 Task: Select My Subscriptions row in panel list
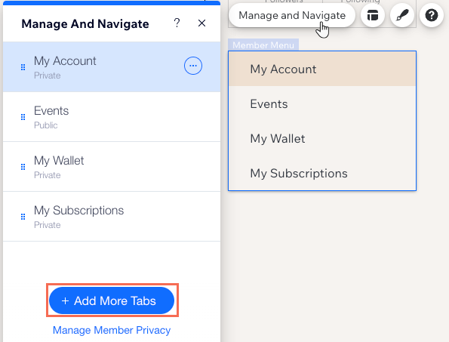click(112, 217)
